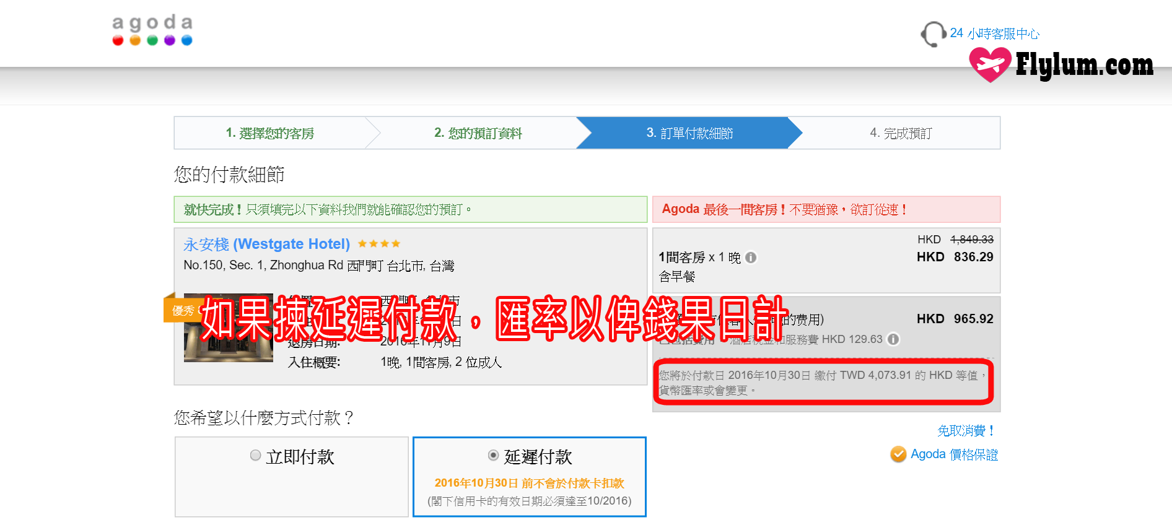
Task: Open the 24 小時客服中心 link
Action: pos(995,33)
